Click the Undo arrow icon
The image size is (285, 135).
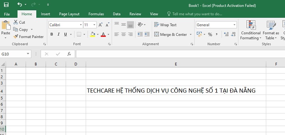click(x=20, y=5)
